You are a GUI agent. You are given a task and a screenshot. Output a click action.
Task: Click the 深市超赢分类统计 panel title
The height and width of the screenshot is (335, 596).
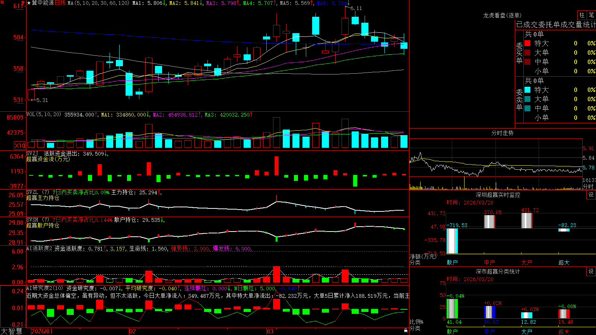pos(498,271)
